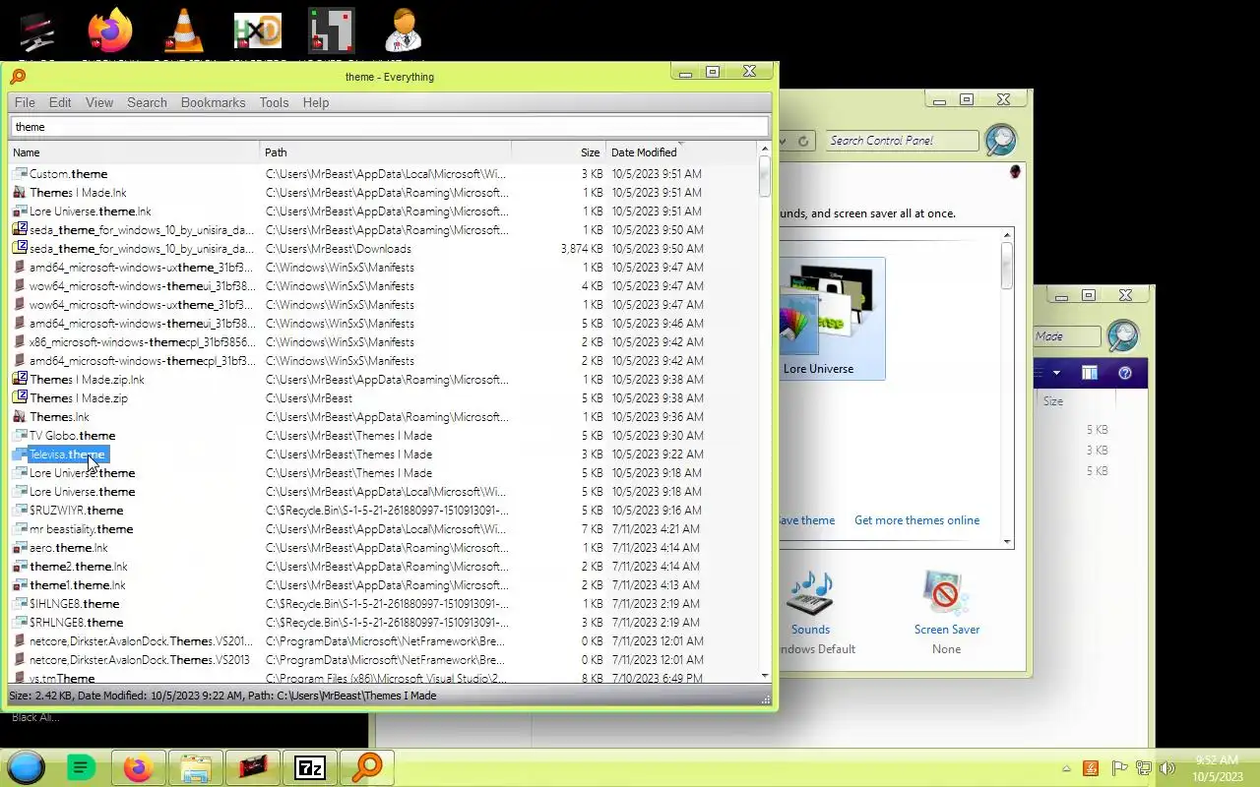
Task: Open the Search menu
Action: (x=147, y=102)
